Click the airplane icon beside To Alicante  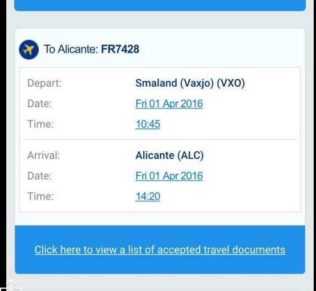(29, 50)
